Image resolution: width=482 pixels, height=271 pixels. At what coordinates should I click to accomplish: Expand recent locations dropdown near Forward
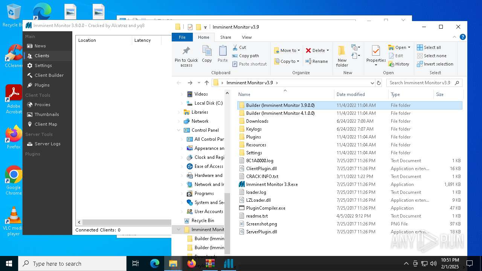[198, 83]
